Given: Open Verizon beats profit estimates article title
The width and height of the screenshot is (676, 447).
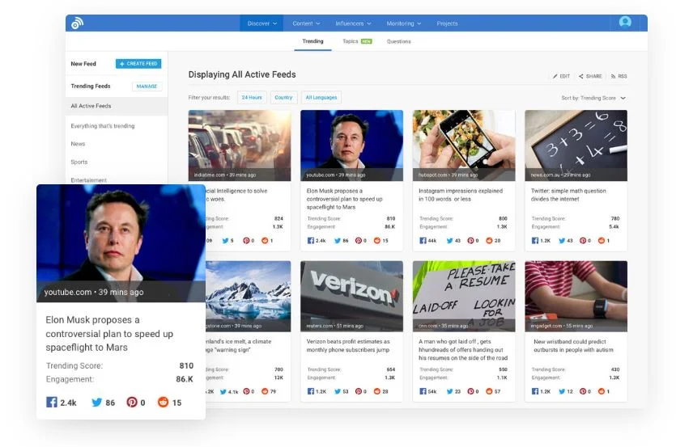Looking at the screenshot, I should pyautogui.click(x=348, y=345).
